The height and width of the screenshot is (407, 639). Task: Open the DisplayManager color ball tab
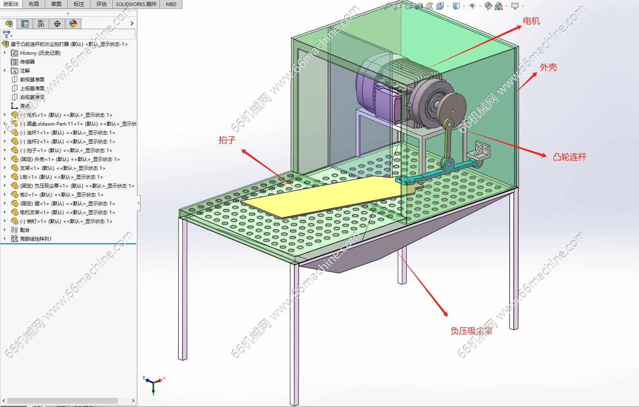73,24
